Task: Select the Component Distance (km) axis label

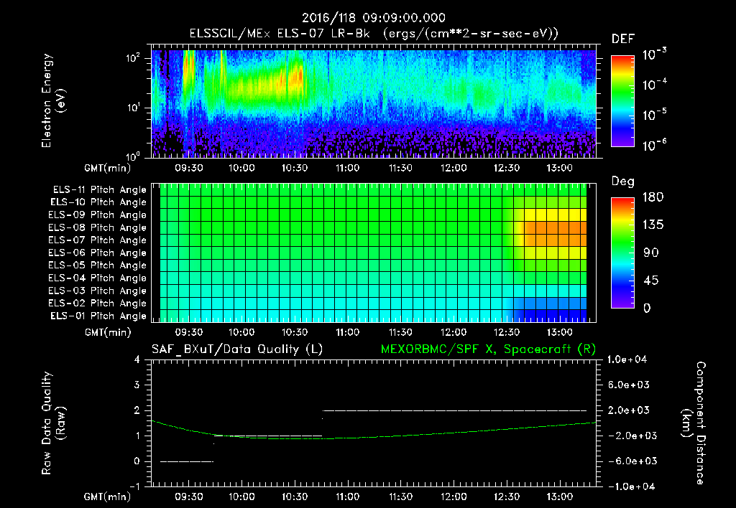Action: click(x=694, y=423)
